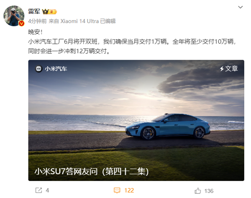Open the 小米汽车 author label on card

pyautogui.click(x=56, y=69)
